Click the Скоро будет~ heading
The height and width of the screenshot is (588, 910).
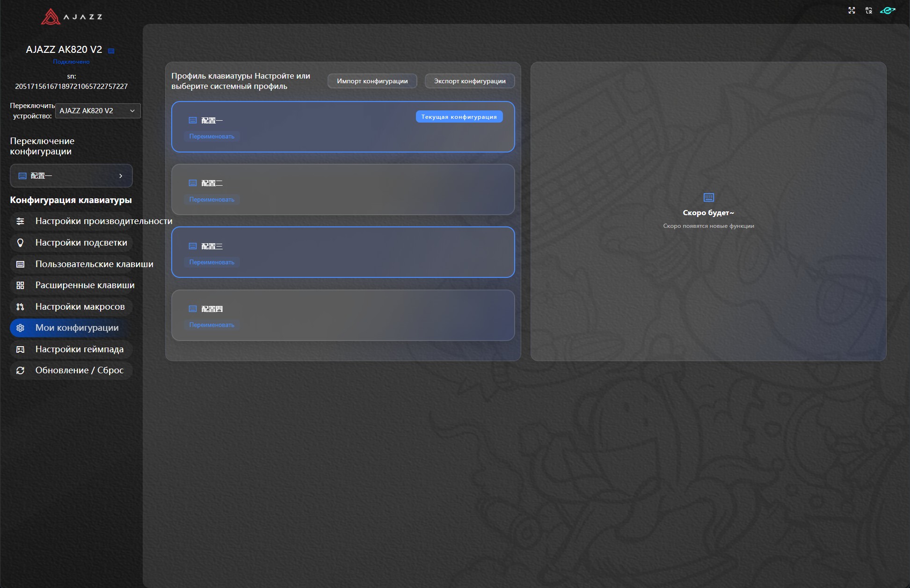[708, 213]
